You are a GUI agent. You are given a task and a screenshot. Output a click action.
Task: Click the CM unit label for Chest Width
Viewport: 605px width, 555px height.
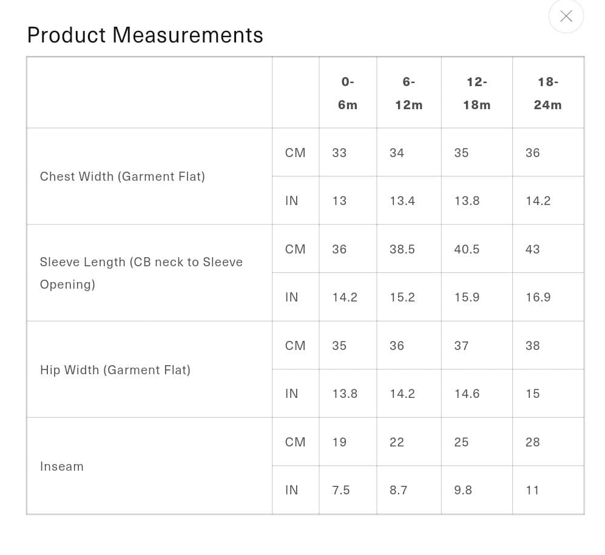pos(296,153)
